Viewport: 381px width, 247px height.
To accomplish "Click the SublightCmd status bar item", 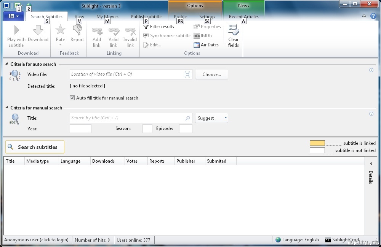I will point(342,240).
